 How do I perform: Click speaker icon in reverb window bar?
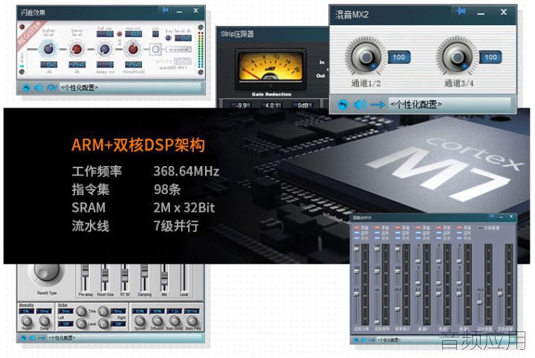[33, 338]
